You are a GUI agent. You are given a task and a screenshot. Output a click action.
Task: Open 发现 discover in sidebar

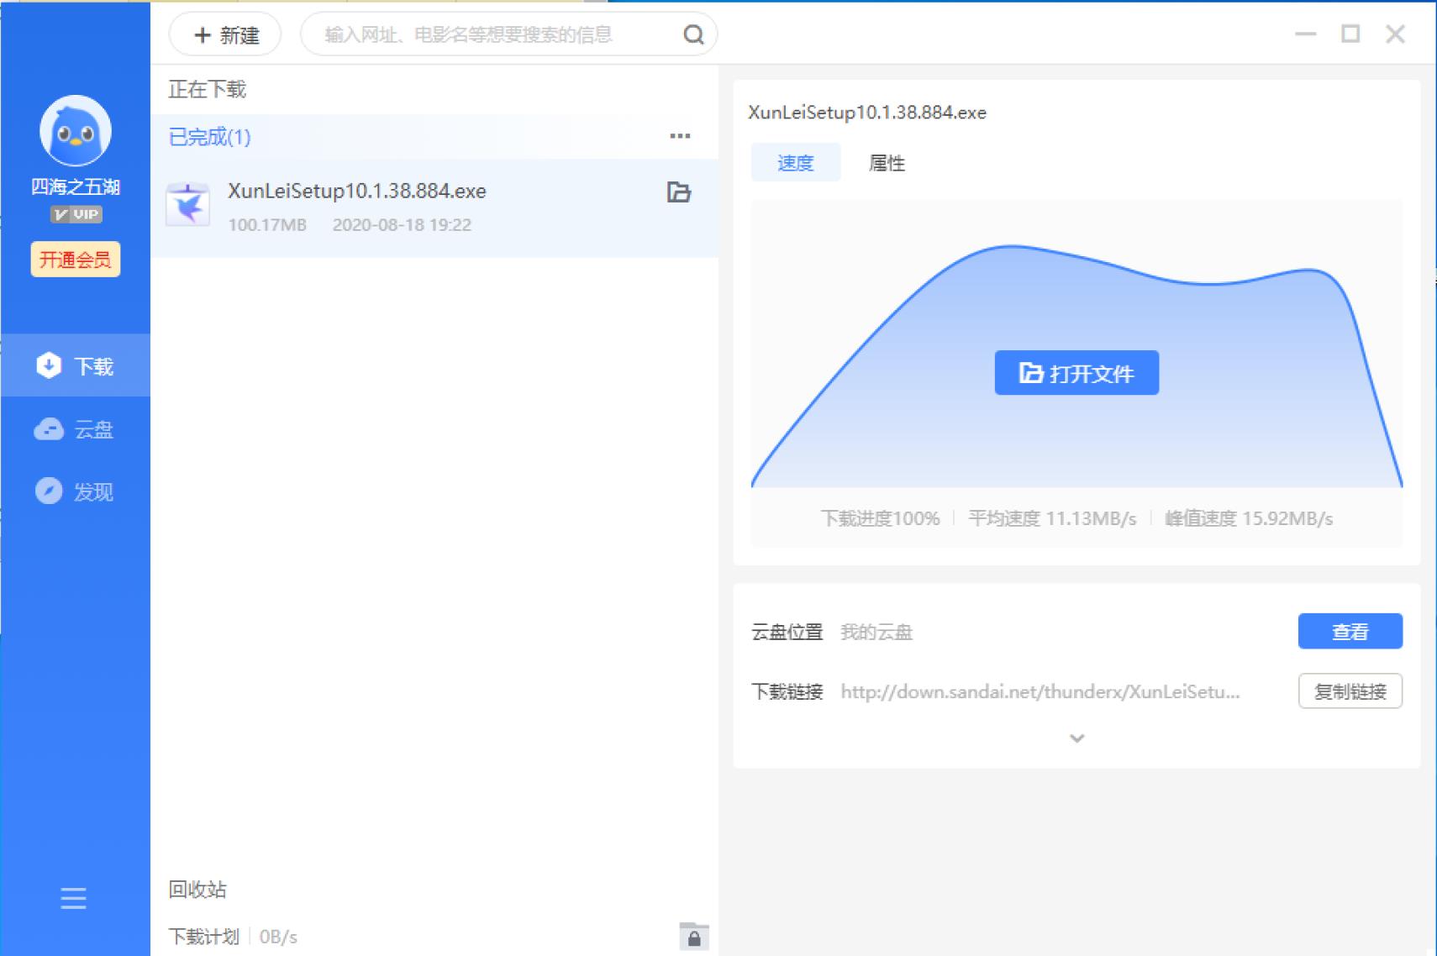pos(76,491)
